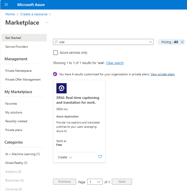Viewport: 187px width, 191px height.
Task: Open Service Providers section
Action: tap(17, 47)
